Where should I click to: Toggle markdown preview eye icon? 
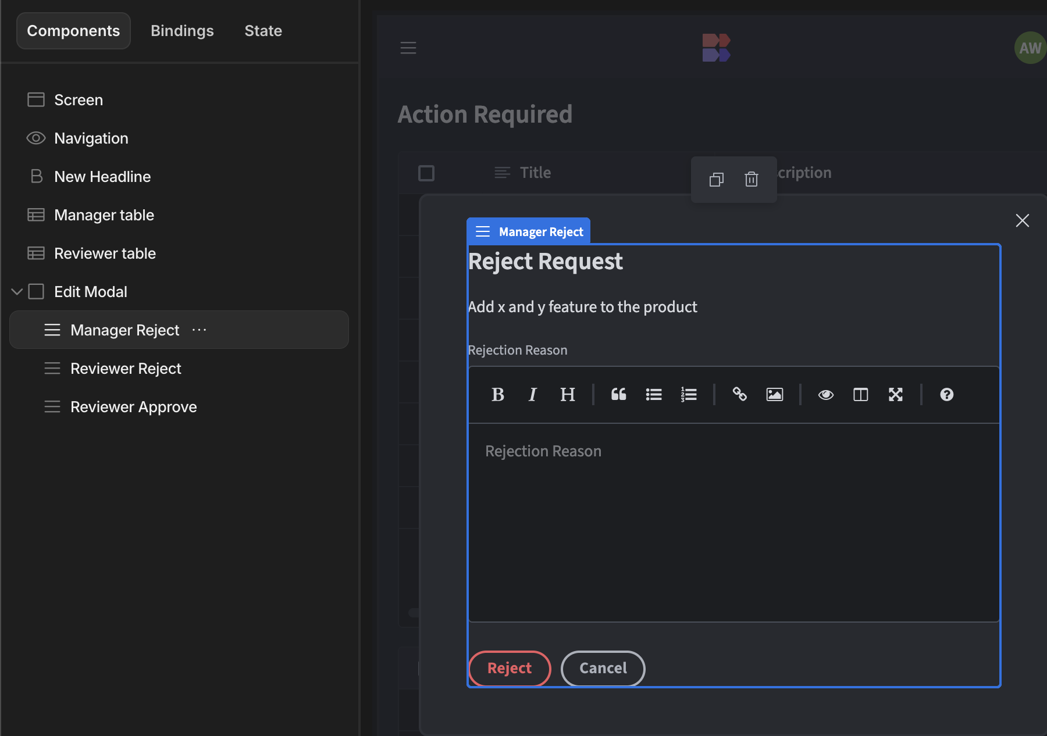click(x=826, y=395)
